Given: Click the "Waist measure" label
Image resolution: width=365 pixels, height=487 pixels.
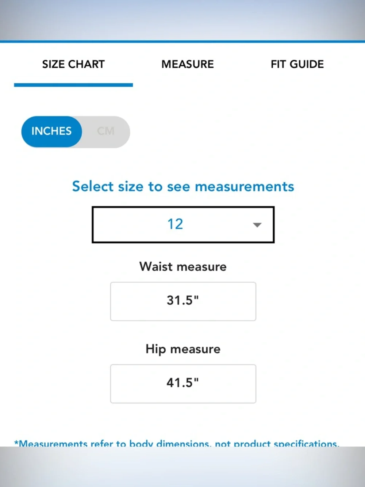Looking at the screenshot, I should pyautogui.click(x=183, y=267).
